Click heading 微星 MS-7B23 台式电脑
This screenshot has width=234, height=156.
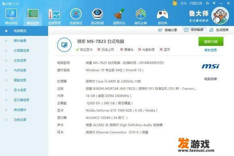(x=100, y=41)
